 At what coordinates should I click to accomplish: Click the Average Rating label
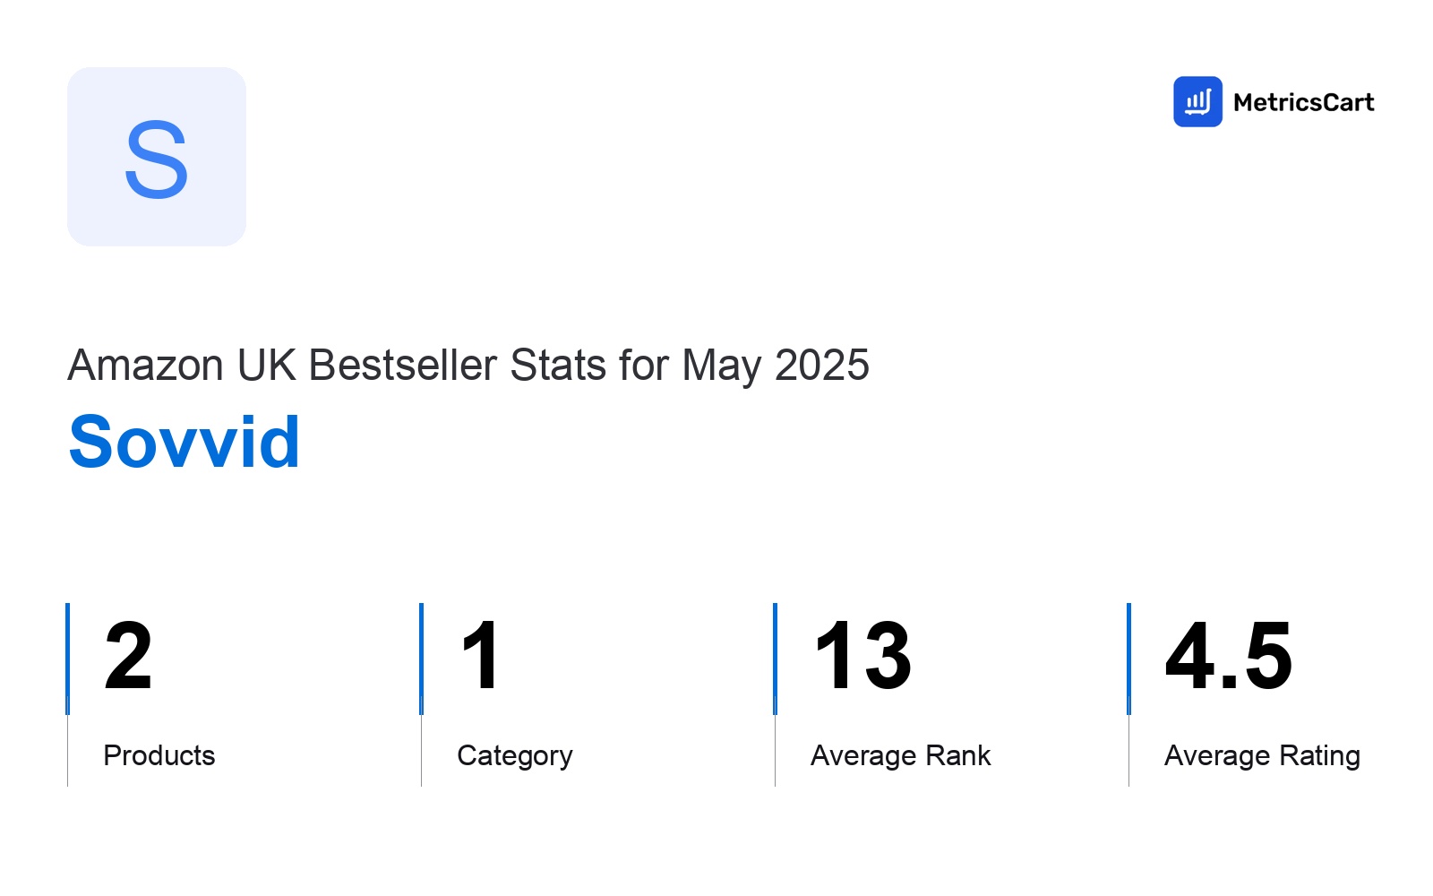coord(1263,756)
